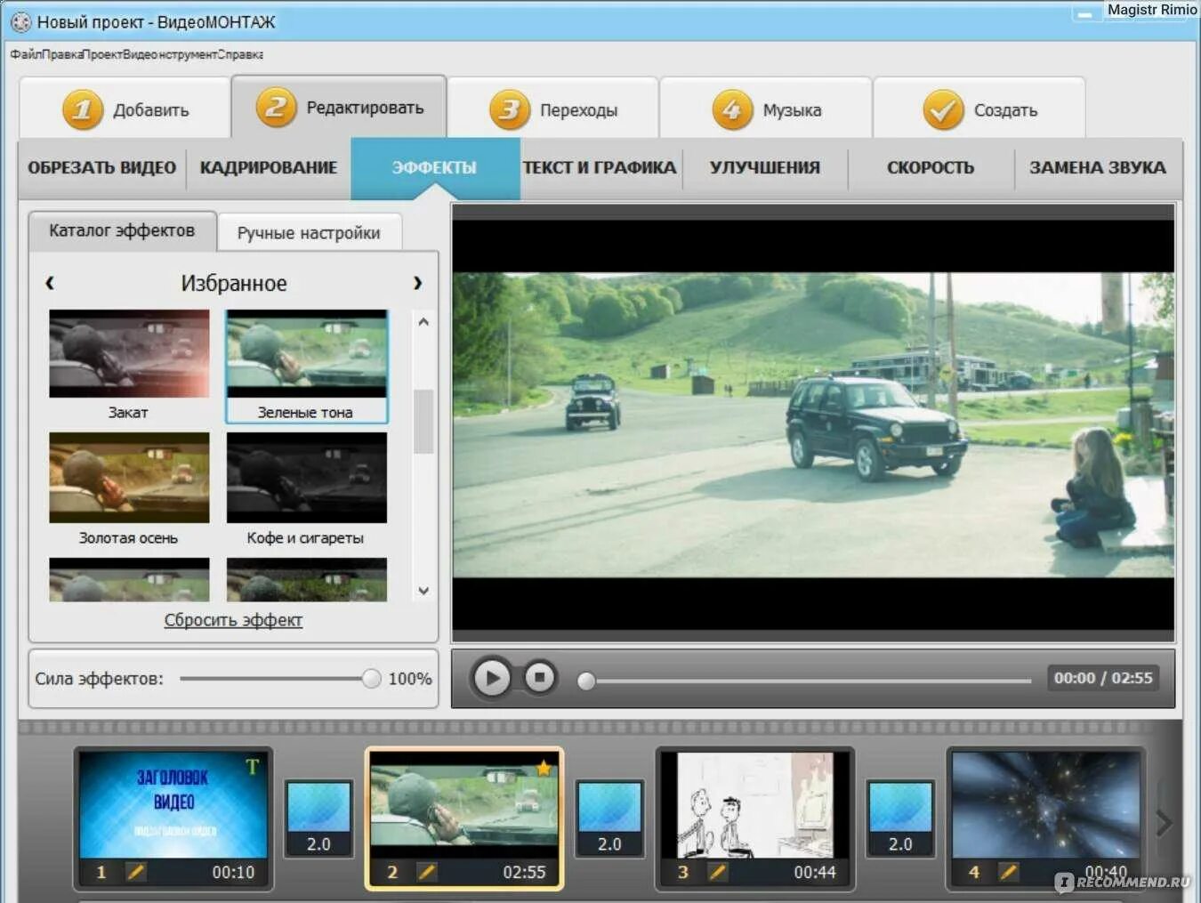
Task: Apply the Кофе и сигареты effect thumbnail
Action: (x=307, y=478)
